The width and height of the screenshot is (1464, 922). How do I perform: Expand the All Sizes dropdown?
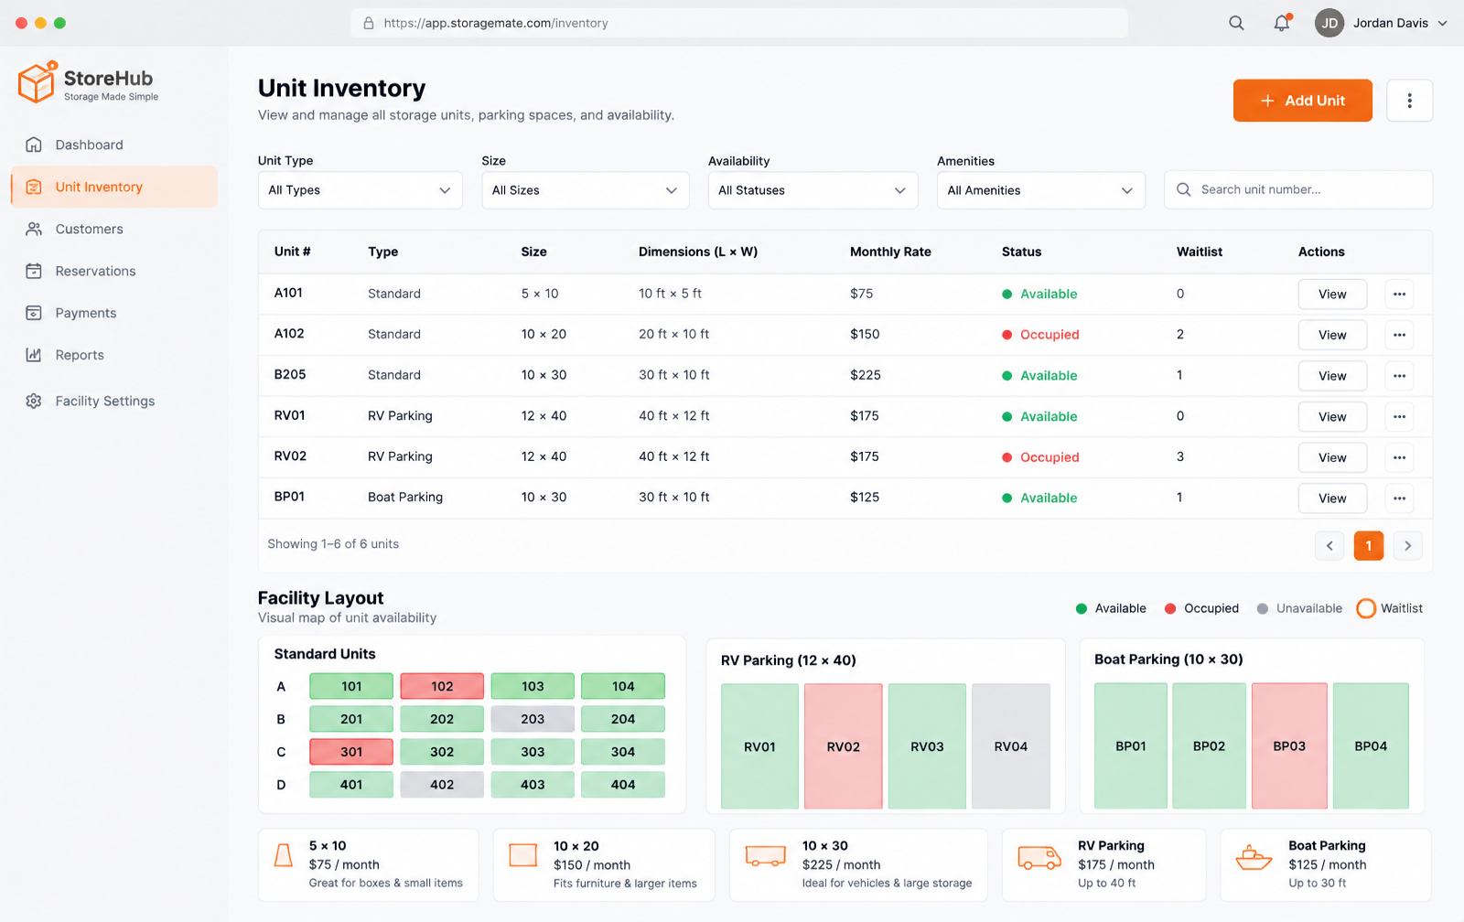[586, 190]
